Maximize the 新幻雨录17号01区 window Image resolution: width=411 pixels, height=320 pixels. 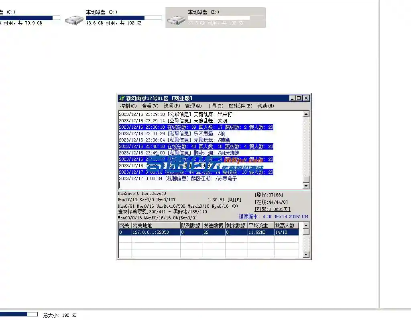299,98
